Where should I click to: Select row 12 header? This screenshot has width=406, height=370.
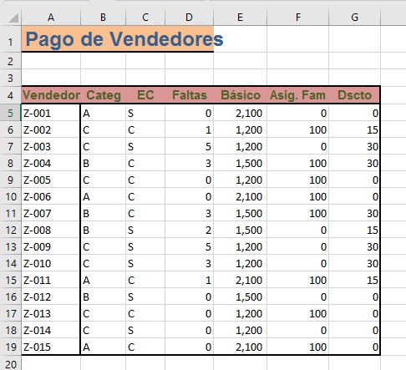[10, 230]
